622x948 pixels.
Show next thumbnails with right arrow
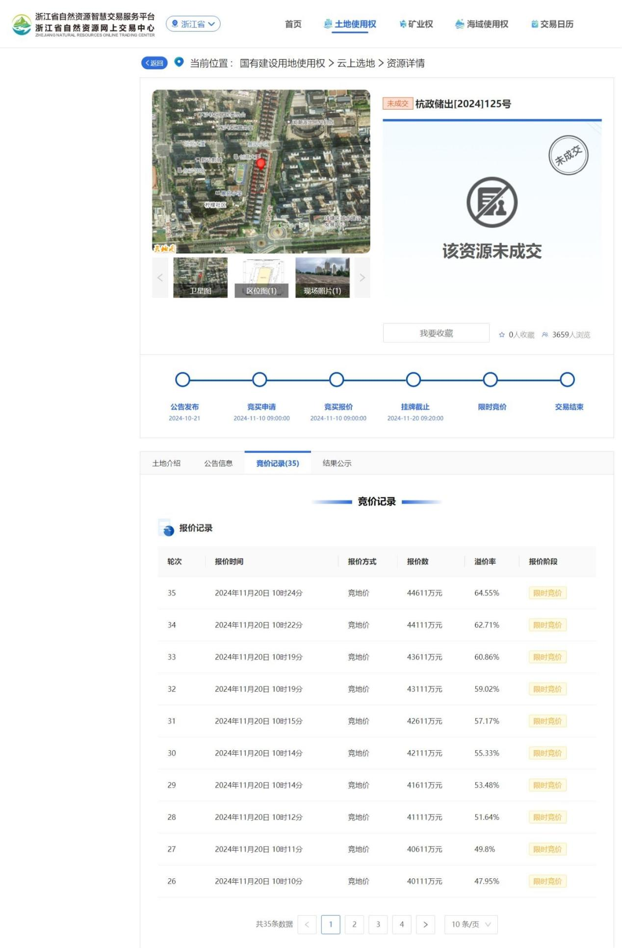(x=362, y=278)
